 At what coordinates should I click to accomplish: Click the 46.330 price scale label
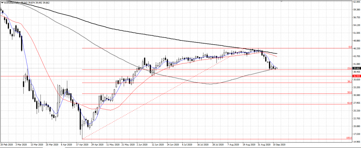(356, 49)
